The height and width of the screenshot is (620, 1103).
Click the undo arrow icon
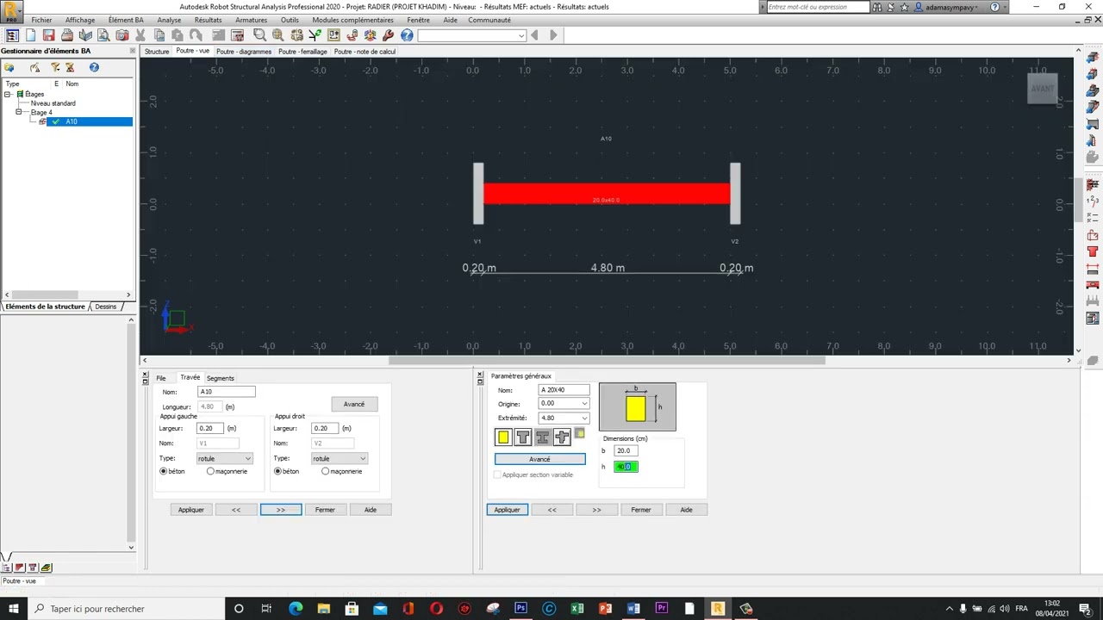pos(196,35)
